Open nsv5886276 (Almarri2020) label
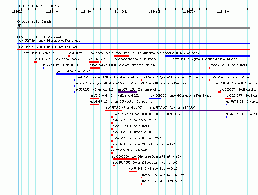The height and width of the screenshot is (195, 258). (x=132, y=132)
